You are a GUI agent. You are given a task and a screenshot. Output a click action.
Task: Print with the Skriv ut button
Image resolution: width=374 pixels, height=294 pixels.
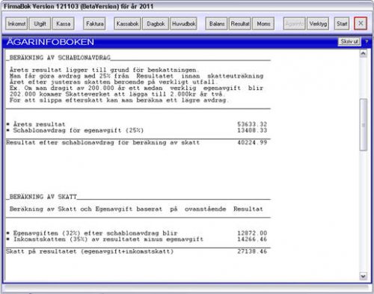[x=349, y=42]
